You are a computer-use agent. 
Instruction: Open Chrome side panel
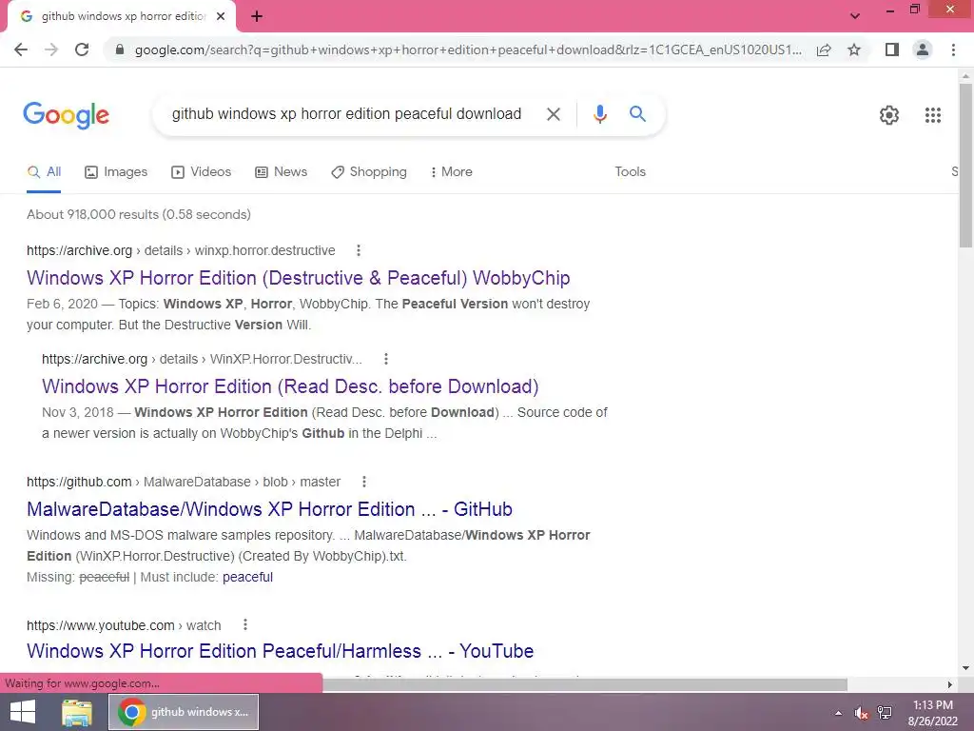coord(892,49)
